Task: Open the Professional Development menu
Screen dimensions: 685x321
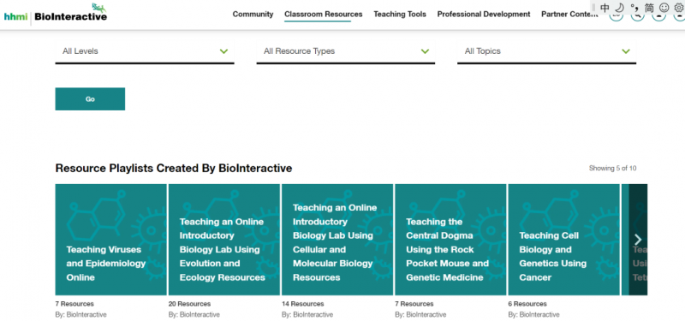Action: point(484,14)
